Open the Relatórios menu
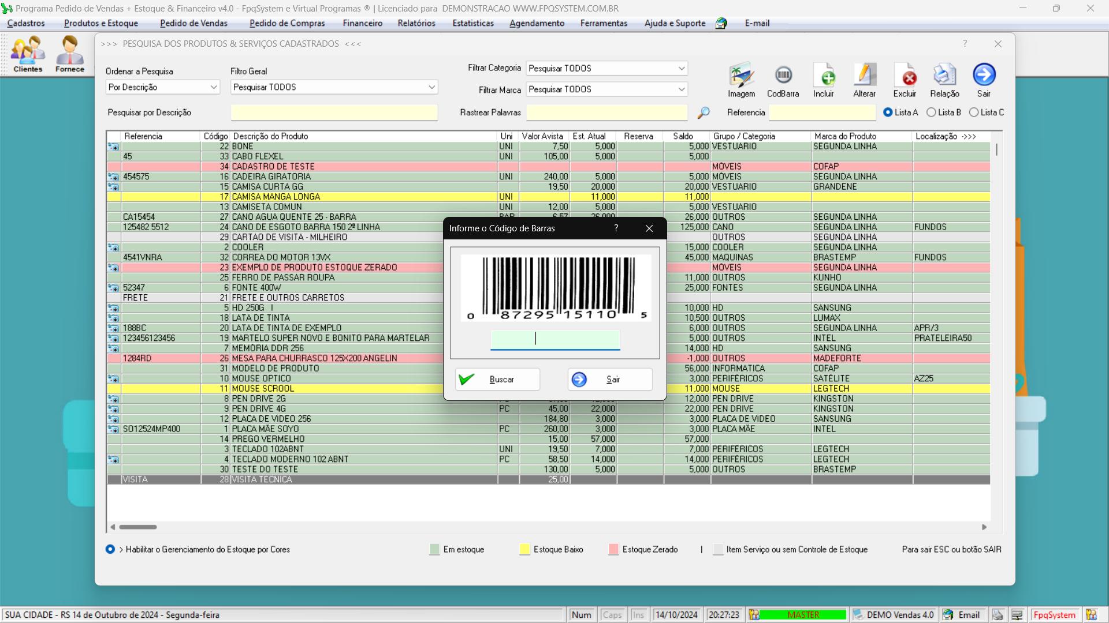The image size is (1109, 623). pyautogui.click(x=416, y=23)
